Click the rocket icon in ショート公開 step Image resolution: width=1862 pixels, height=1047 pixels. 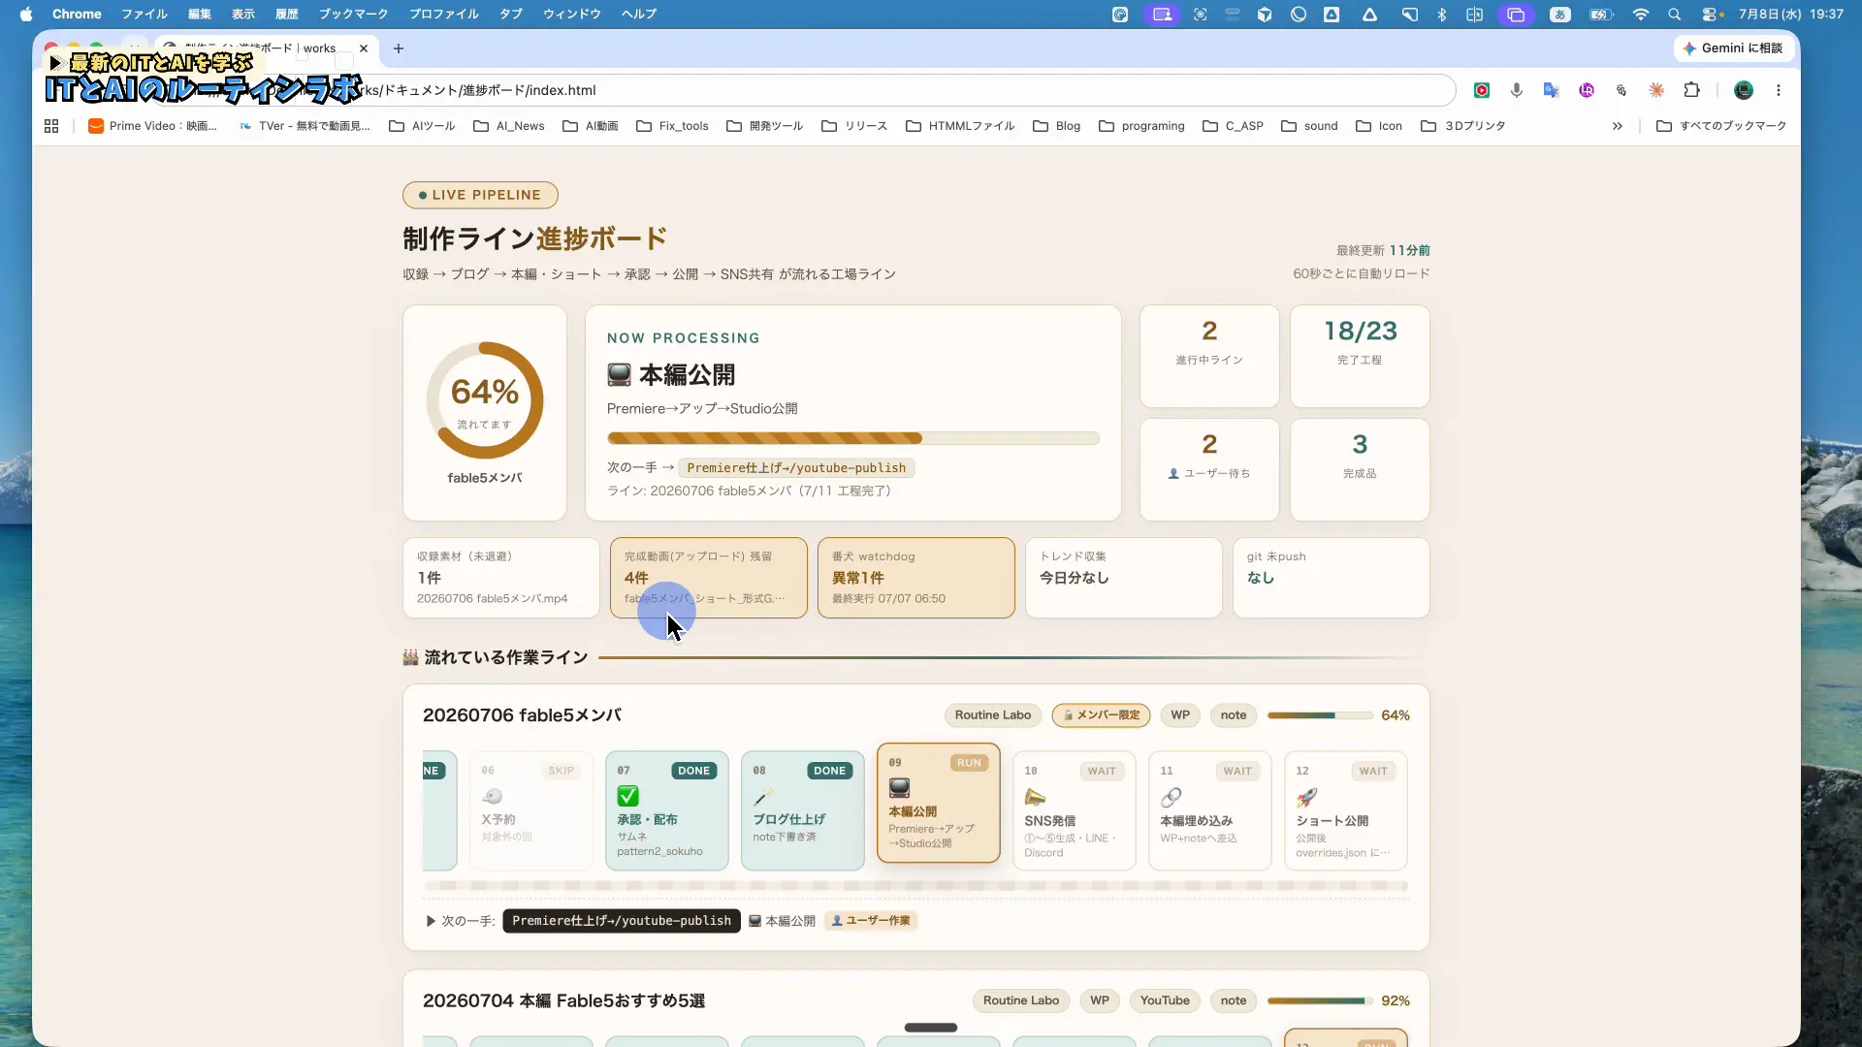pyautogui.click(x=1307, y=797)
